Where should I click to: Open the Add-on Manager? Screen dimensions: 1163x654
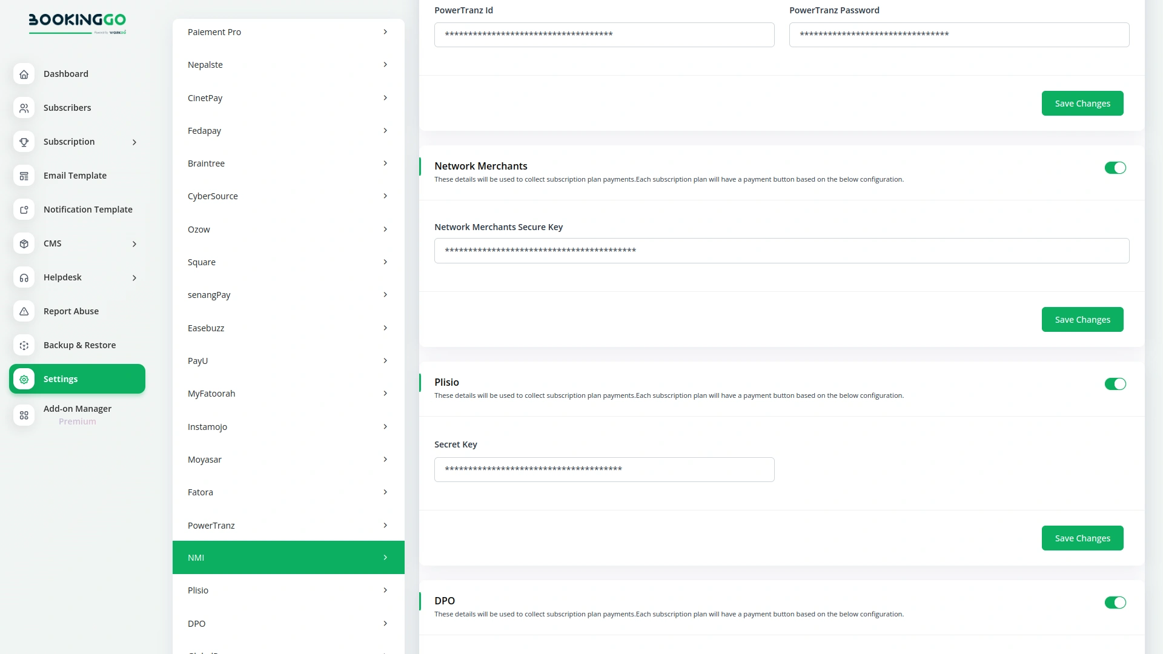pyautogui.click(x=78, y=409)
